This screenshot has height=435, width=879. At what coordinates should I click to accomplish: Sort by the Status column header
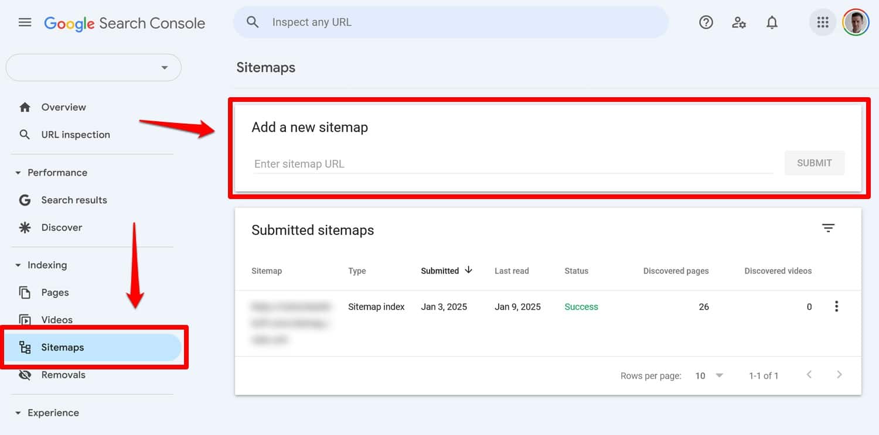[x=576, y=271]
